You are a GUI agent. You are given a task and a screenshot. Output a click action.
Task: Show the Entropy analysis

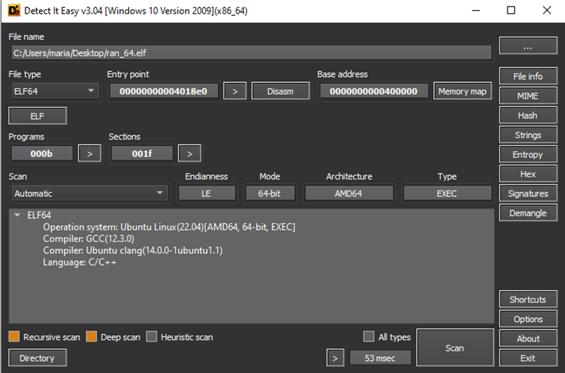click(528, 154)
